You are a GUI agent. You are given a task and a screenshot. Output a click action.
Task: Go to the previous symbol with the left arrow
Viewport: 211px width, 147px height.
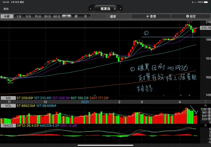tap(91, 9)
